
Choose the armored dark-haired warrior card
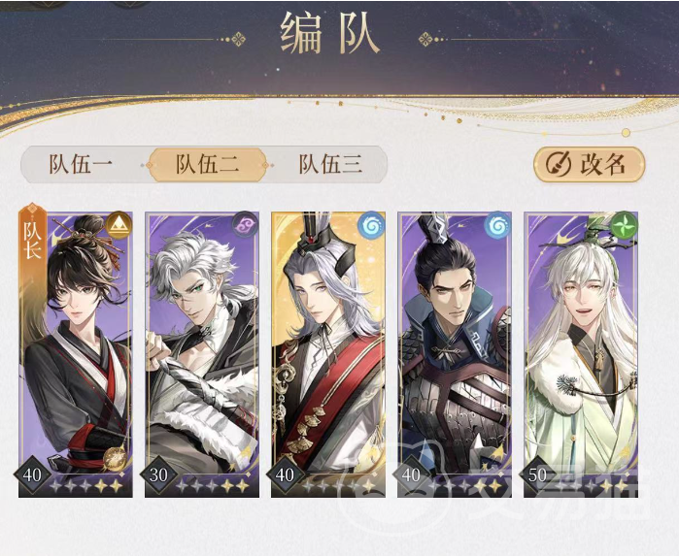[455, 354]
